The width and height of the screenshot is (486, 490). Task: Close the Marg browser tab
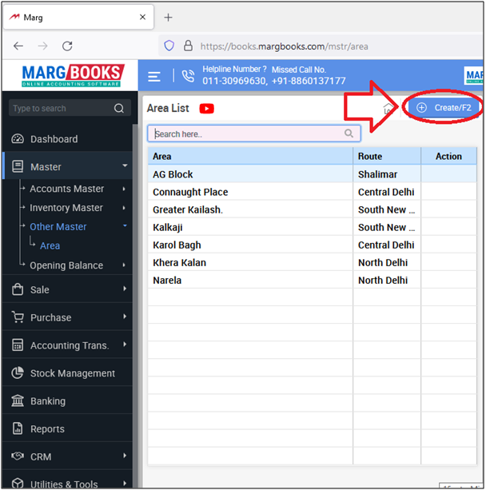pos(142,17)
